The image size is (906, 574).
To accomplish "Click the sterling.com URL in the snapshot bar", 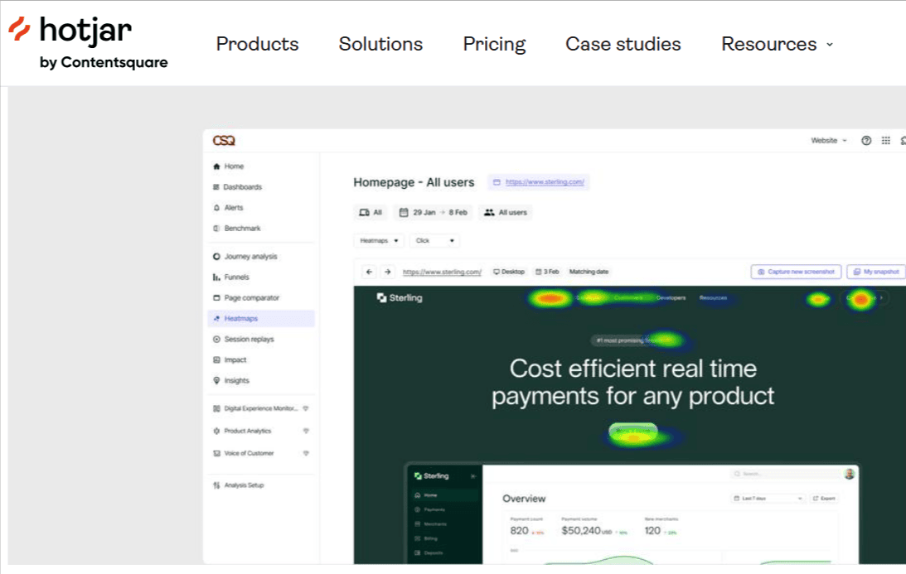I will pyautogui.click(x=442, y=272).
